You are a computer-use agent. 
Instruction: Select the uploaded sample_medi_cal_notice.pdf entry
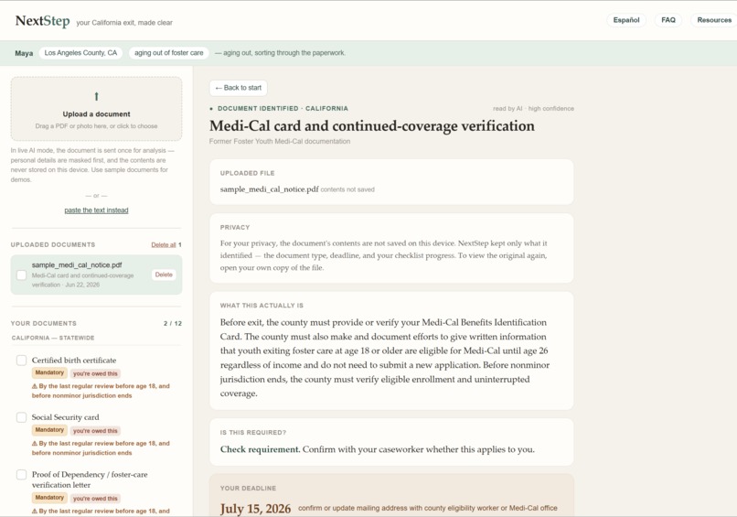96,275
